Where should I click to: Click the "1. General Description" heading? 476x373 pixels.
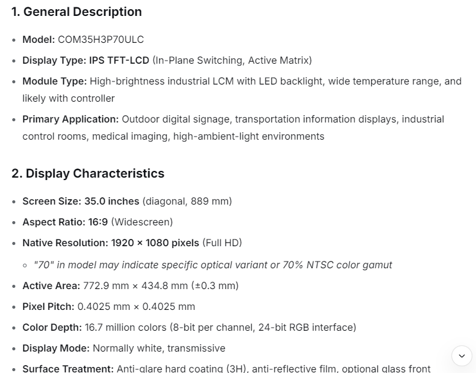[x=77, y=12]
